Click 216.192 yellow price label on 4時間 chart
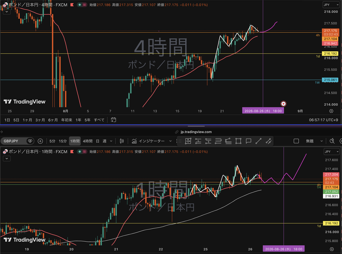The image size is (342, 254). 330,53
